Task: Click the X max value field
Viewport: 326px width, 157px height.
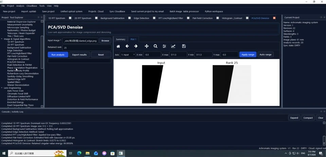Action: pos(178,55)
